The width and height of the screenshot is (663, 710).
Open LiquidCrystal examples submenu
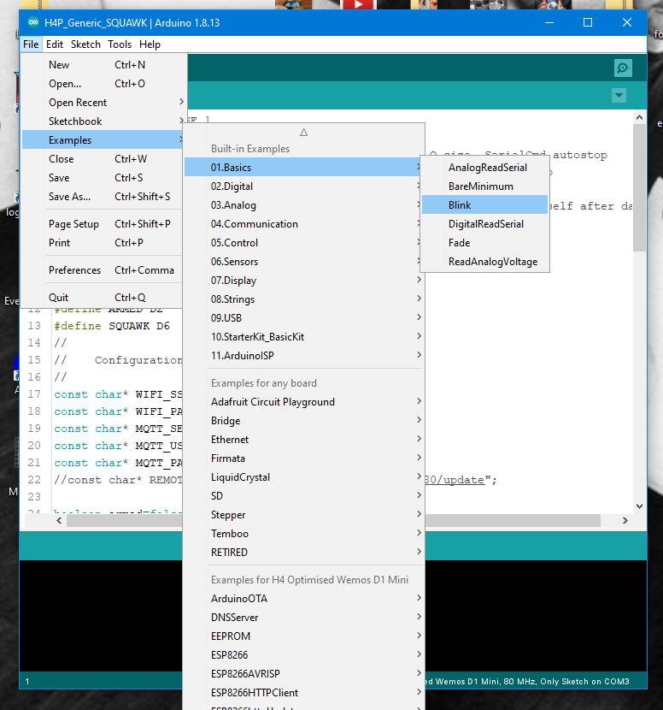click(x=304, y=477)
